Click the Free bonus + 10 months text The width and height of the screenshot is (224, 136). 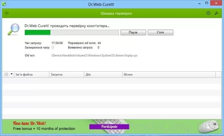click(x=44, y=129)
